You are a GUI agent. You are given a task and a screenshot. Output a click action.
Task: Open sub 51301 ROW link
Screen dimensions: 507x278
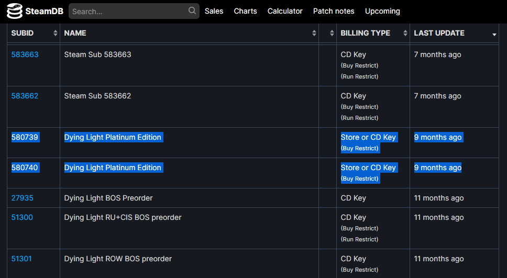point(21,259)
